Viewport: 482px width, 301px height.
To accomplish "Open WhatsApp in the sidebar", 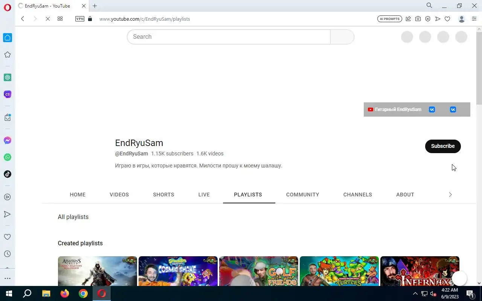I will click(8, 157).
